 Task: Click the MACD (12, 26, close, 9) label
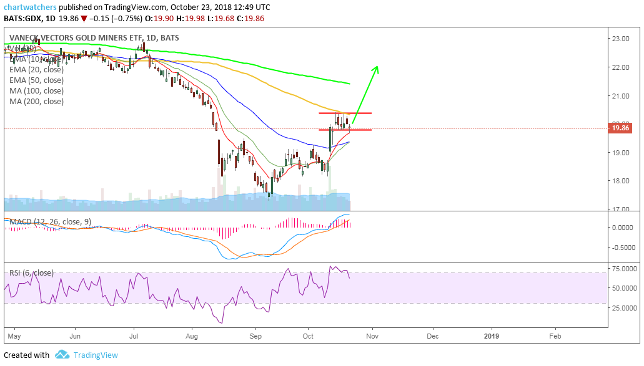(51, 222)
